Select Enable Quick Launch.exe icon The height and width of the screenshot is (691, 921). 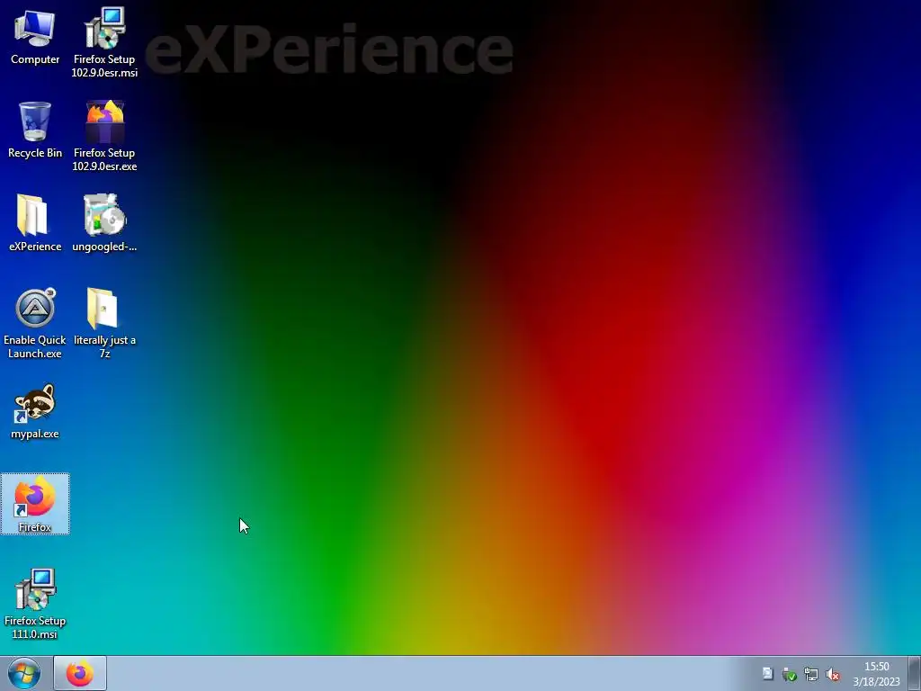(35, 323)
